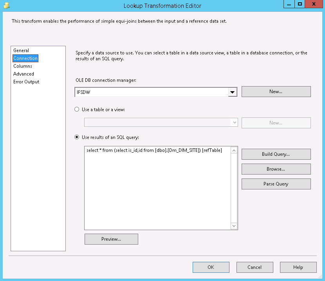Select 'Use a table or a view' radio
The height and width of the screenshot is (281, 325).
tap(77, 110)
